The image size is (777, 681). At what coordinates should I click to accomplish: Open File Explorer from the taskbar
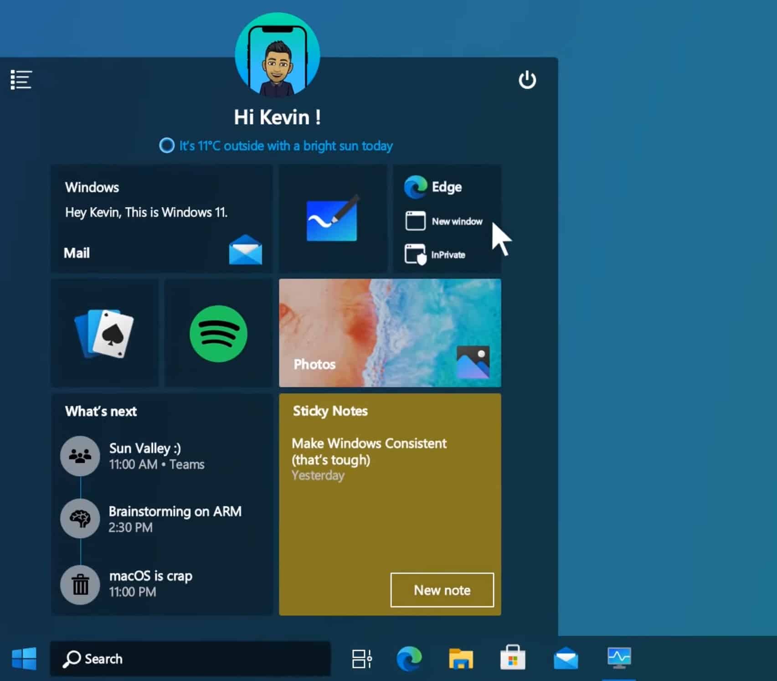pos(461,659)
